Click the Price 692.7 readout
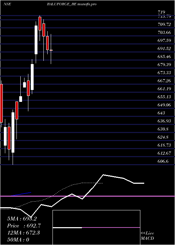The height and width of the screenshot is (245, 175). coord(24,226)
